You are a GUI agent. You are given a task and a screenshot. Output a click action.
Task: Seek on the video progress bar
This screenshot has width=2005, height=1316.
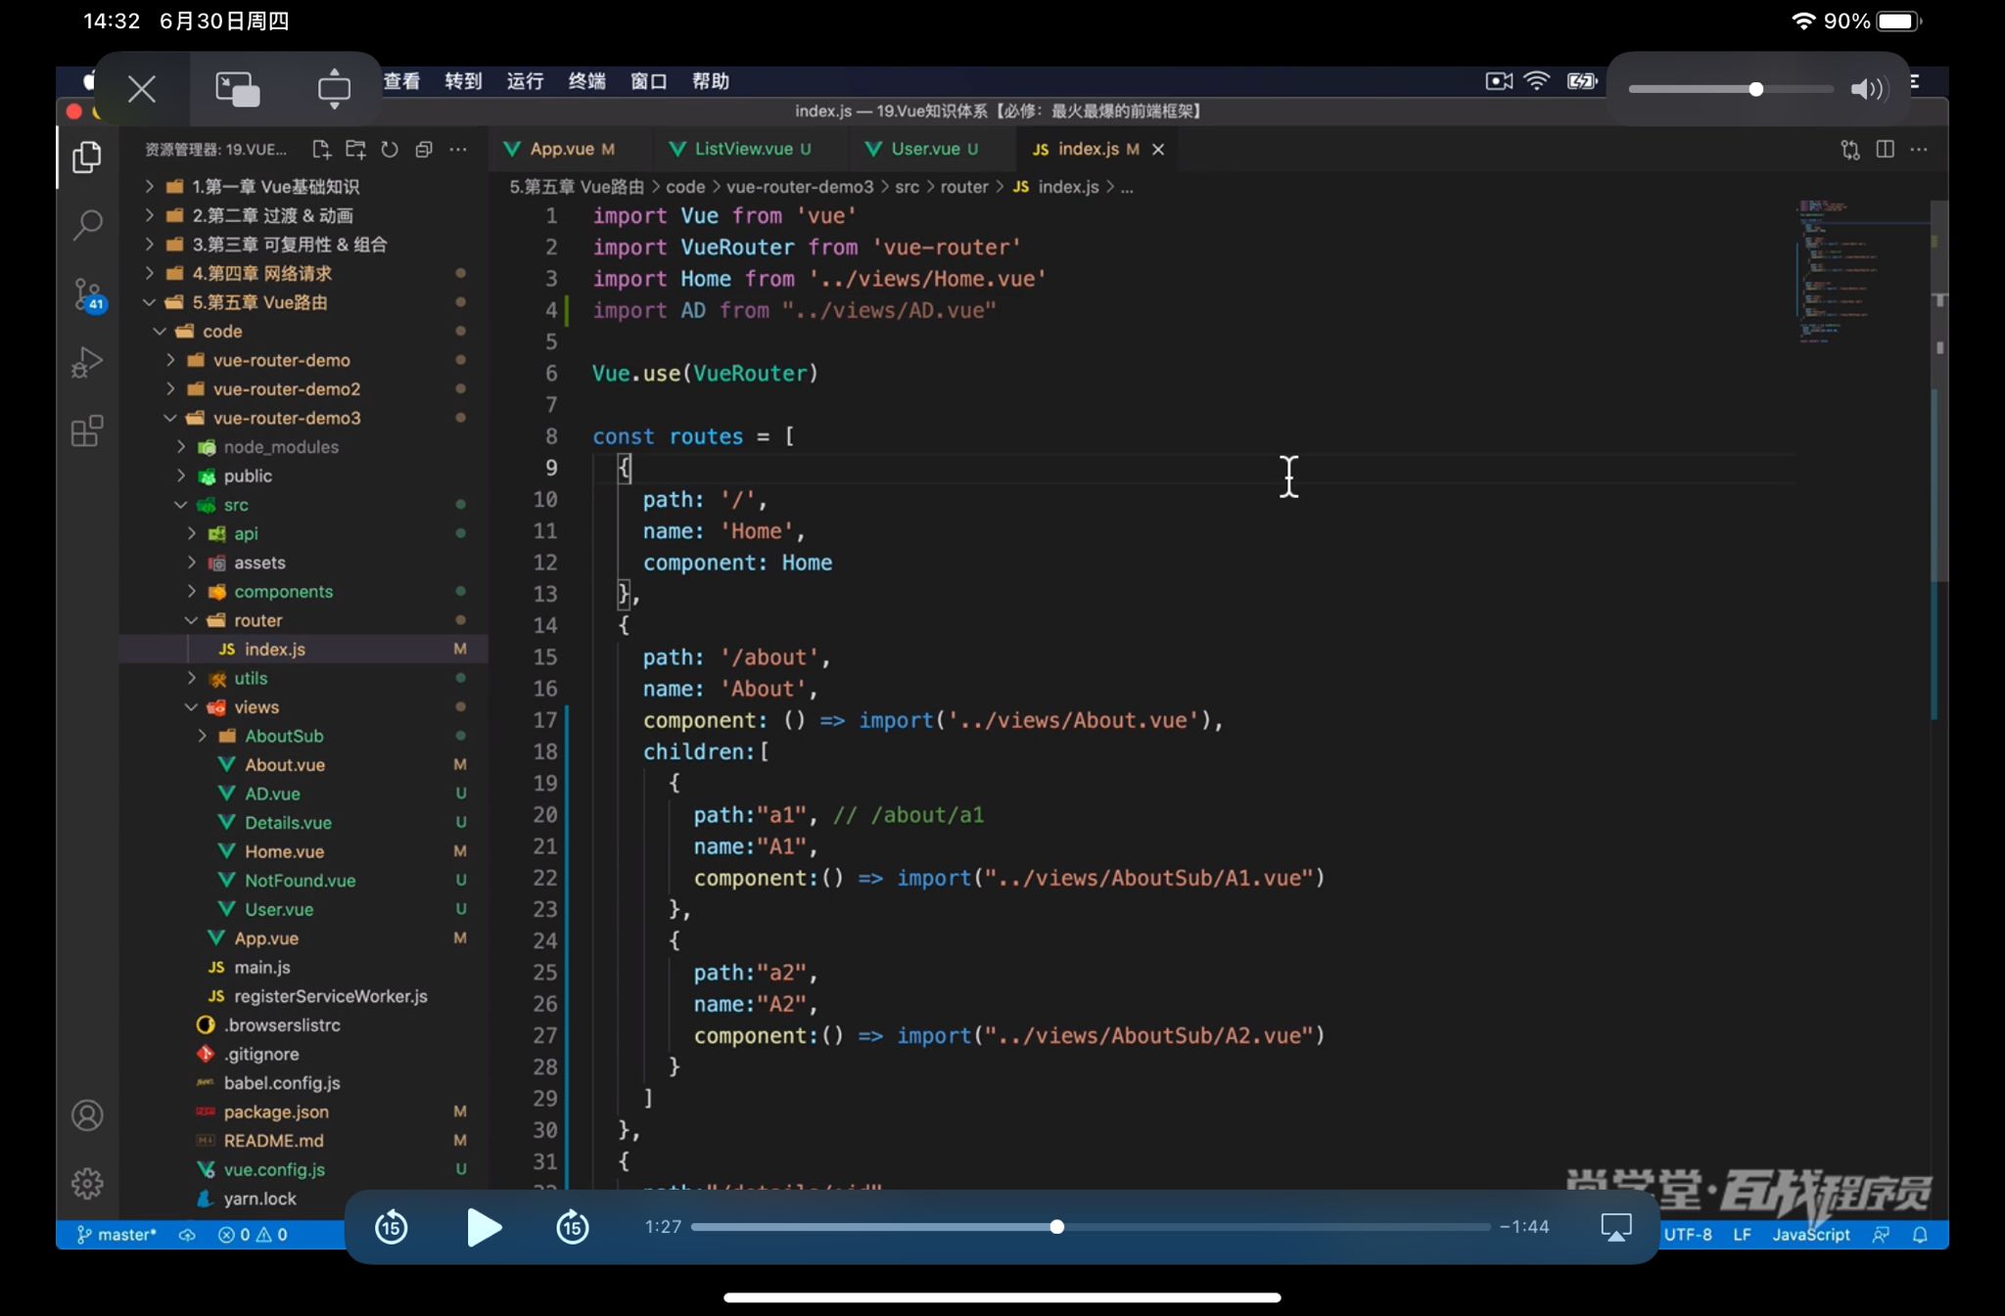pos(1091,1227)
